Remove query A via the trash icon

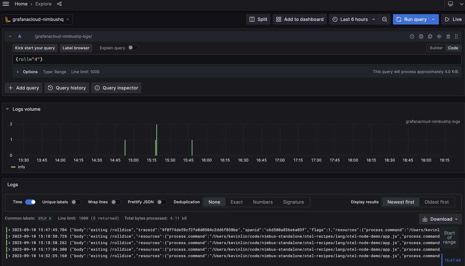(448, 36)
